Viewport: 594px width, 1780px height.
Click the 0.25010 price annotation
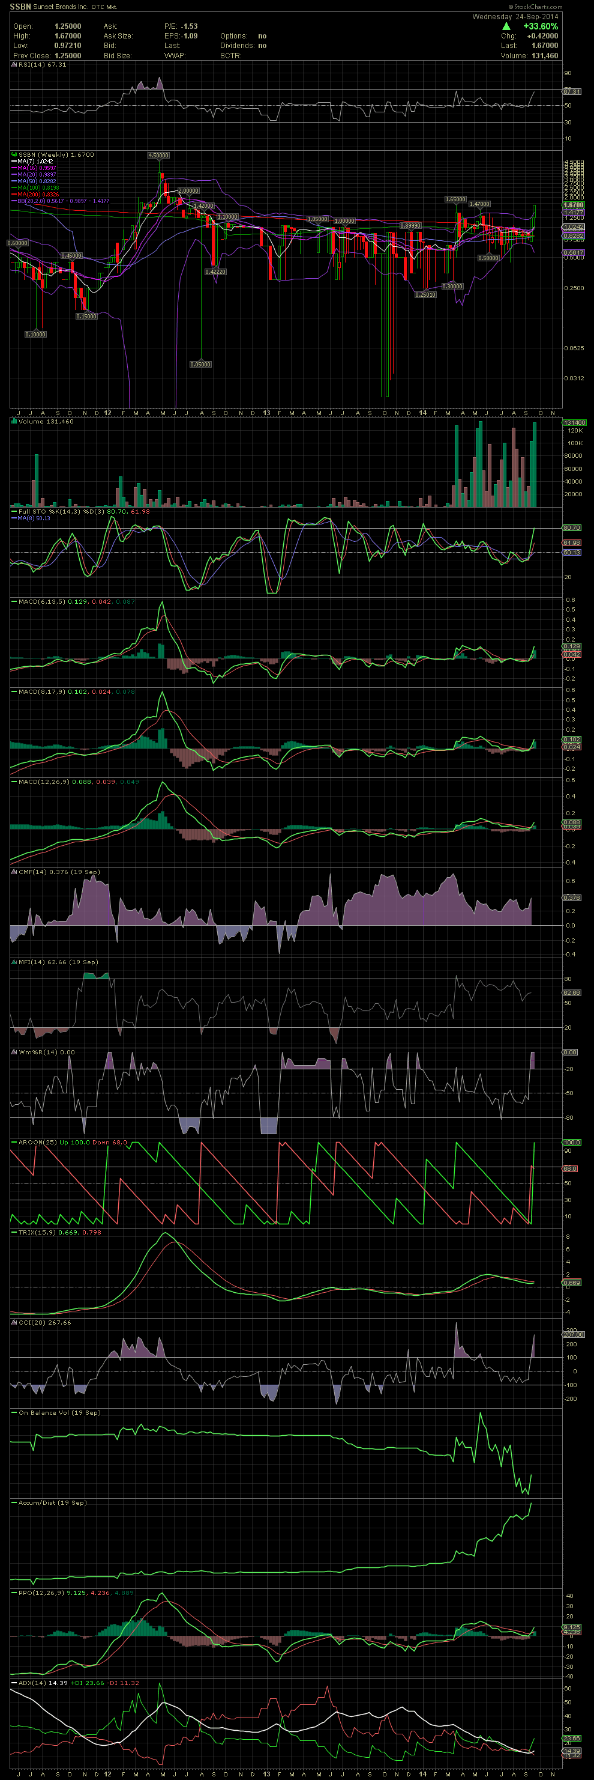425,294
